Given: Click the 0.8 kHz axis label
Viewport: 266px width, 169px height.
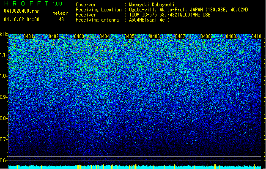Looking at the screenshot, I should 4,118.
